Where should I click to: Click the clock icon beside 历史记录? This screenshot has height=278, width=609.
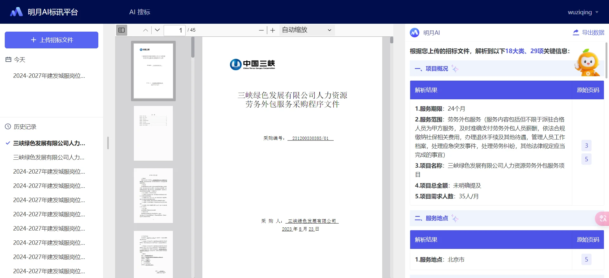pos(8,127)
